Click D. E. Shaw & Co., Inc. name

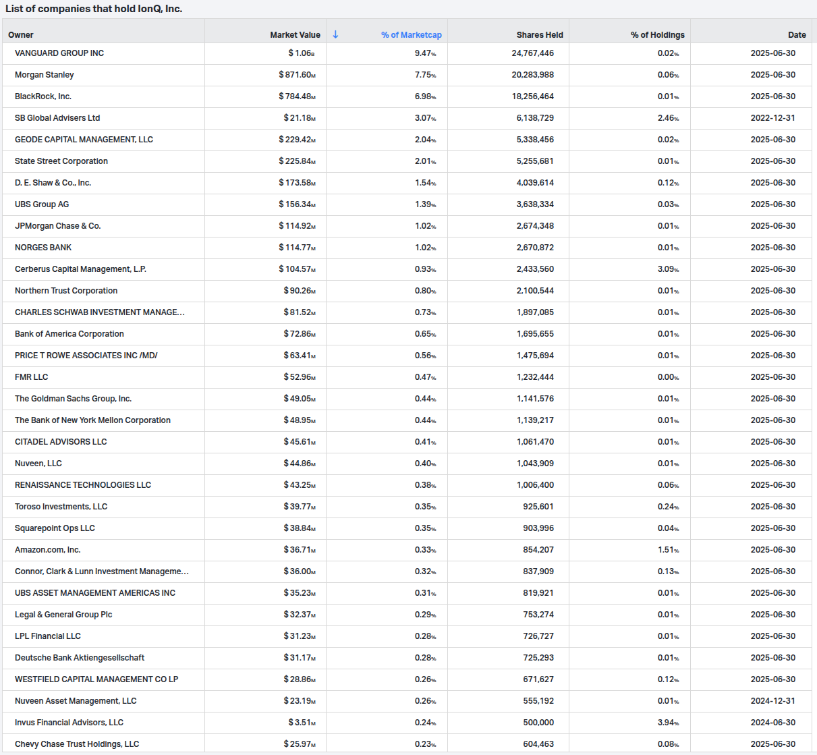coord(53,183)
